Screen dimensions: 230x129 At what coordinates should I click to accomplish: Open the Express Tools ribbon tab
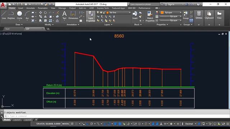pos(103,8)
